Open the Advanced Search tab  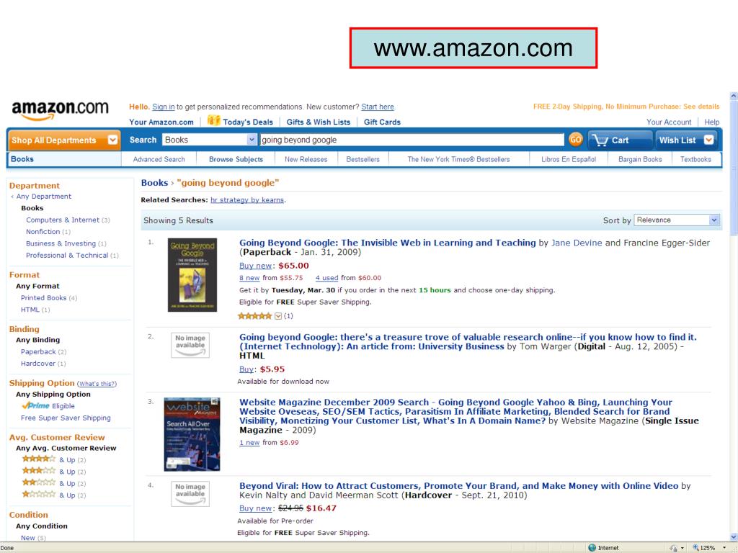click(159, 159)
